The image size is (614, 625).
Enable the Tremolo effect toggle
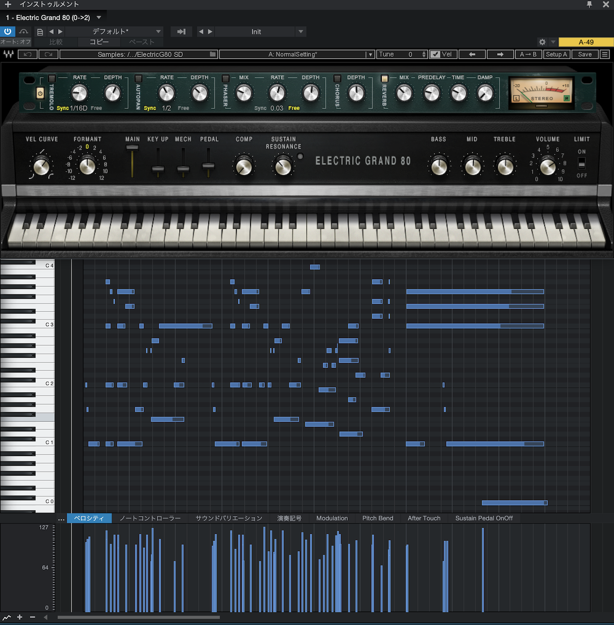52,78
